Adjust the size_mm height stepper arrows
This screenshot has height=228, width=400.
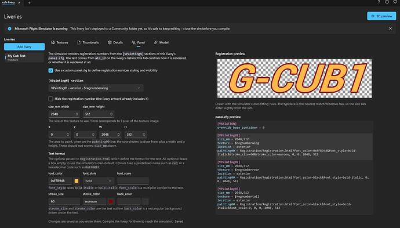coord(111,114)
